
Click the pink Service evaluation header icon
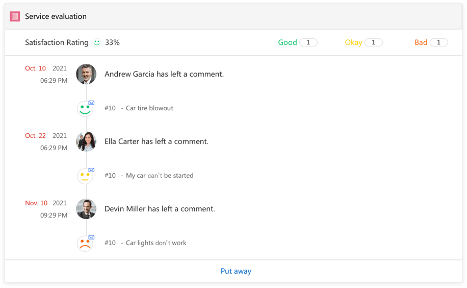[x=15, y=16]
